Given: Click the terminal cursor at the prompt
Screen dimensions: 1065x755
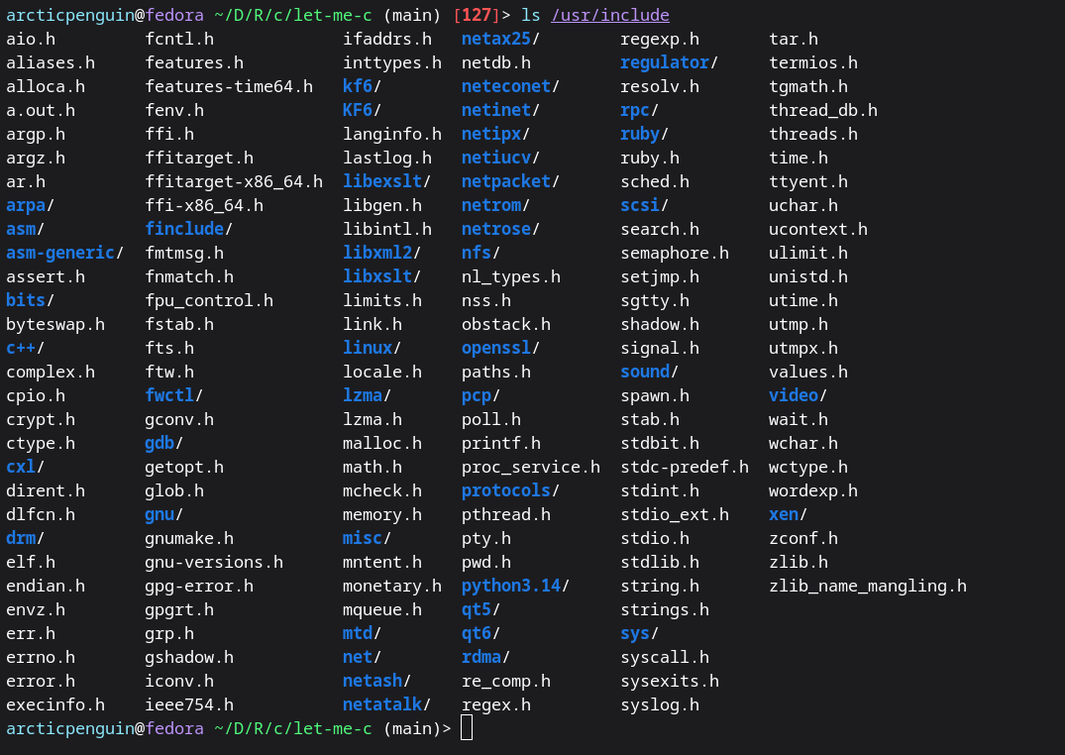Looking at the screenshot, I should (x=466, y=728).
